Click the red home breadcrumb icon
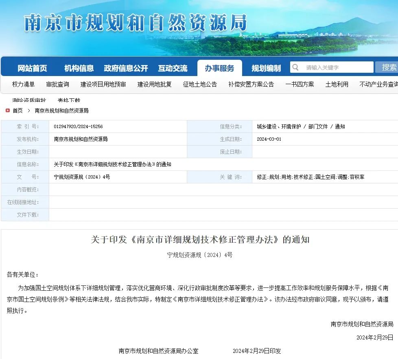 point(8,110)
